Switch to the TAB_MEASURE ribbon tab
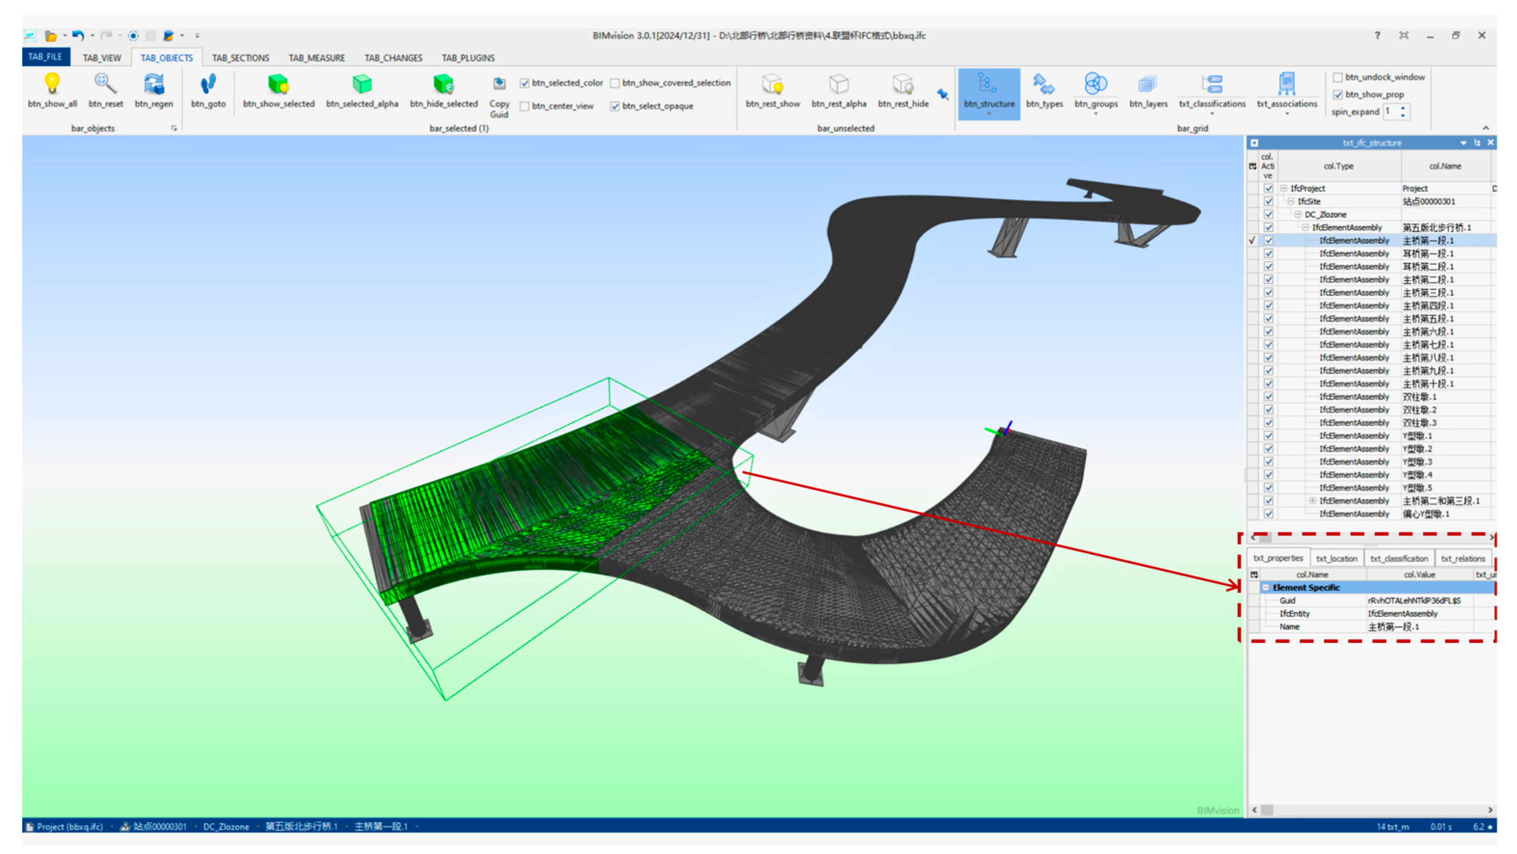1517x854 pixels. (316, 58)
